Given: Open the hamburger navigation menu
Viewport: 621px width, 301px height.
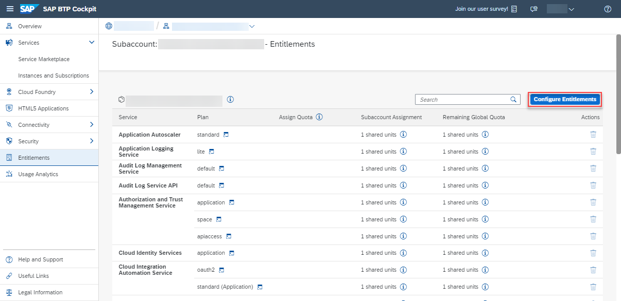Looking at the screenshot, I should click(x=10, y=9).
